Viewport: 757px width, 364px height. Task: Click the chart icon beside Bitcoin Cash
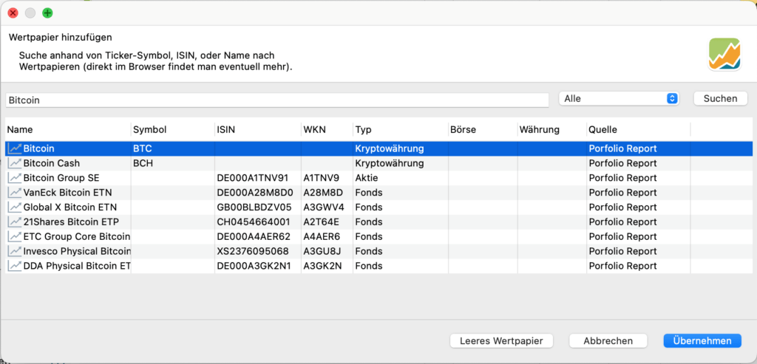coord(15,163)
